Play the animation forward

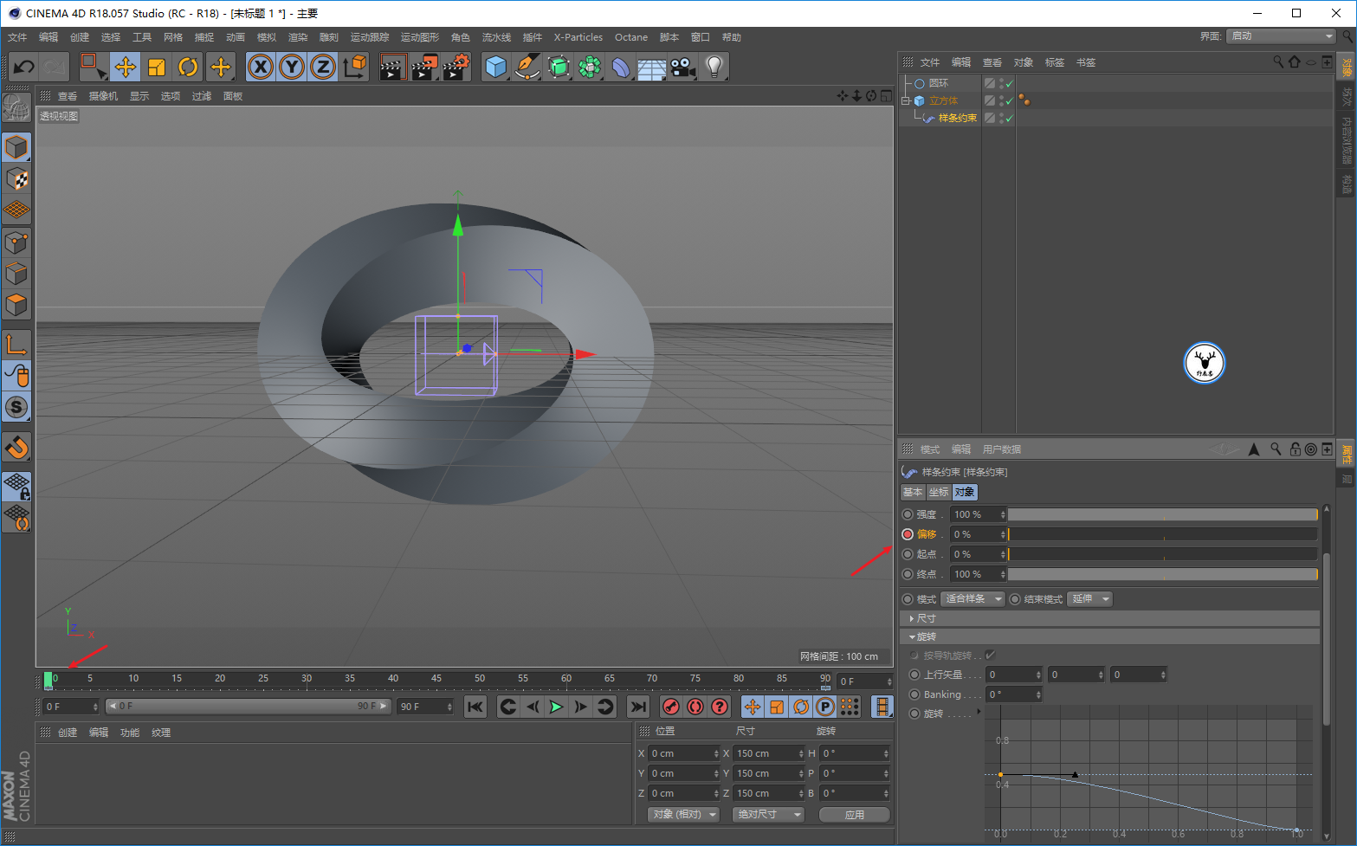556,707
